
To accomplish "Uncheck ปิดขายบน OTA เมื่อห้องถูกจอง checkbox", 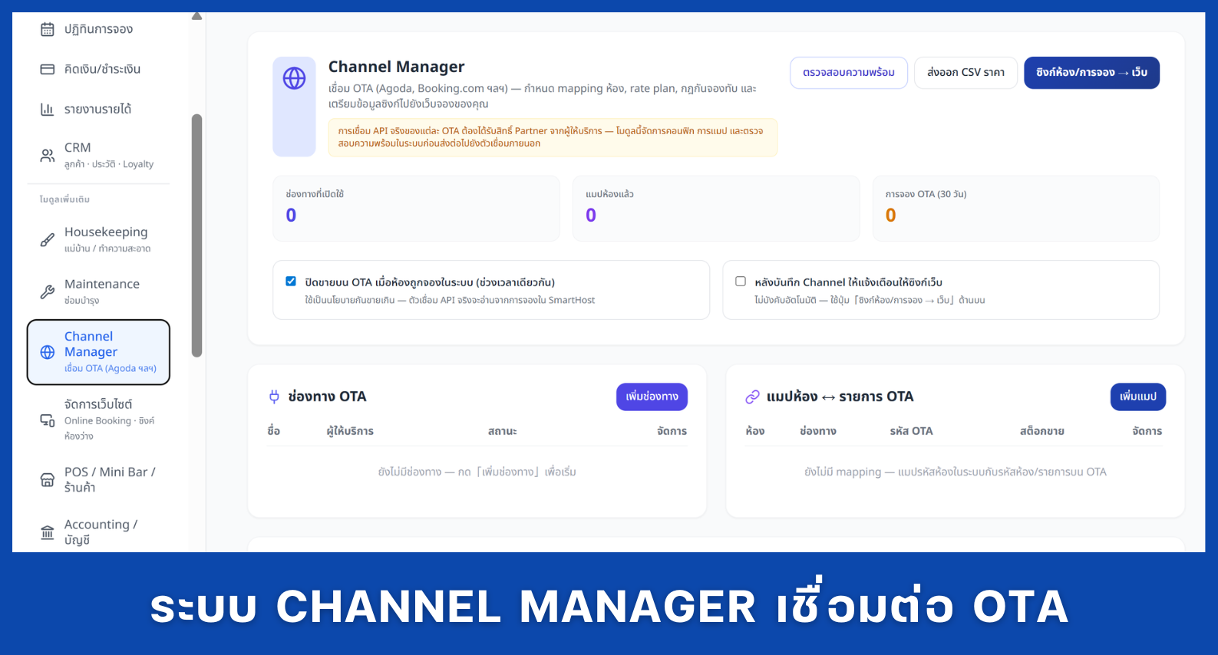I will pyautogui.click(x=291, y=281).
